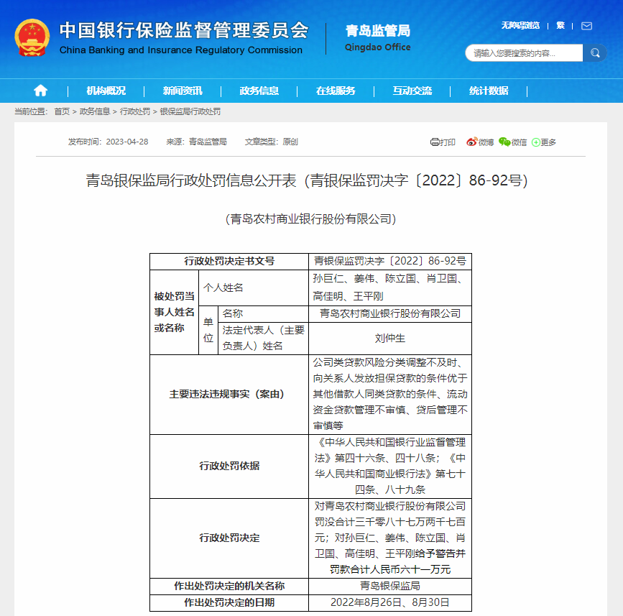Click the home icon in navigation bar
This screenshot has width=623, height=616.
pyautogui.click(x=40, y=91)
